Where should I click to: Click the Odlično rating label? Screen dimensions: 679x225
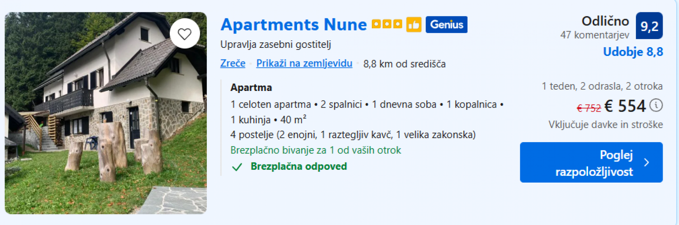tap(605, 21)
